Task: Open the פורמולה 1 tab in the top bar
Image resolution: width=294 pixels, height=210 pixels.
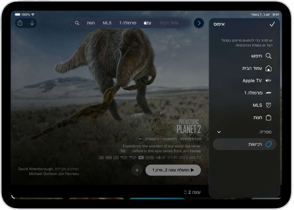Action: click(x=128, y=23)
